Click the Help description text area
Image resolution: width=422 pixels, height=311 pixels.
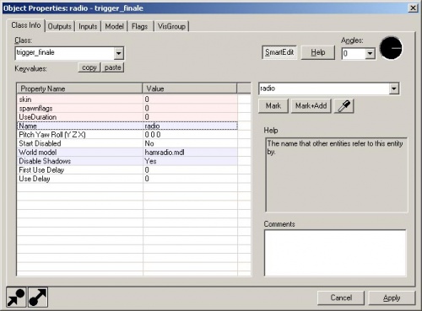(x=336, y=174)
